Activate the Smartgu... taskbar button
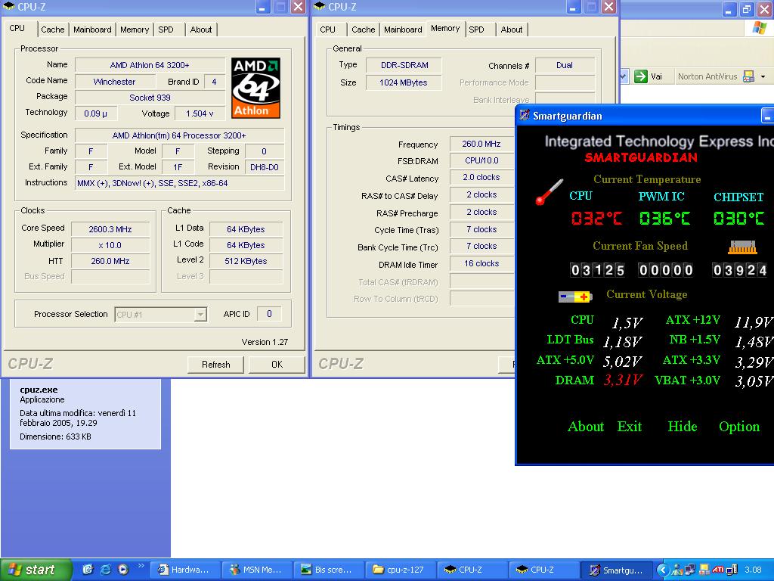Image resolution: width=774 pixels, height=581 pixels. [615, 570]
